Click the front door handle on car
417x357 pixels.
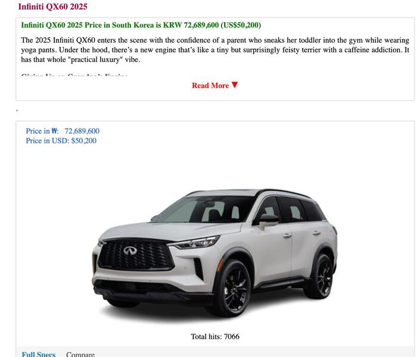(287, 236)
